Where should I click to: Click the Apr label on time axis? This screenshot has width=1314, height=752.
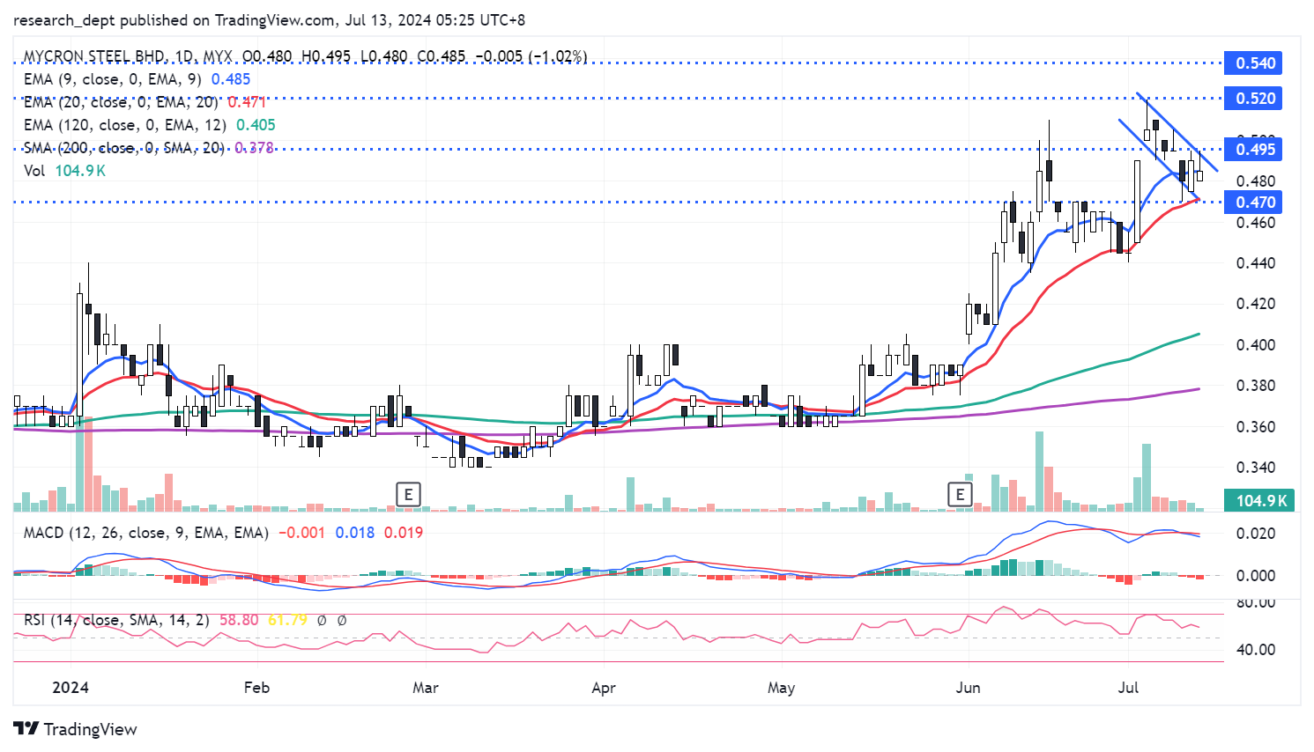point(604,688)
